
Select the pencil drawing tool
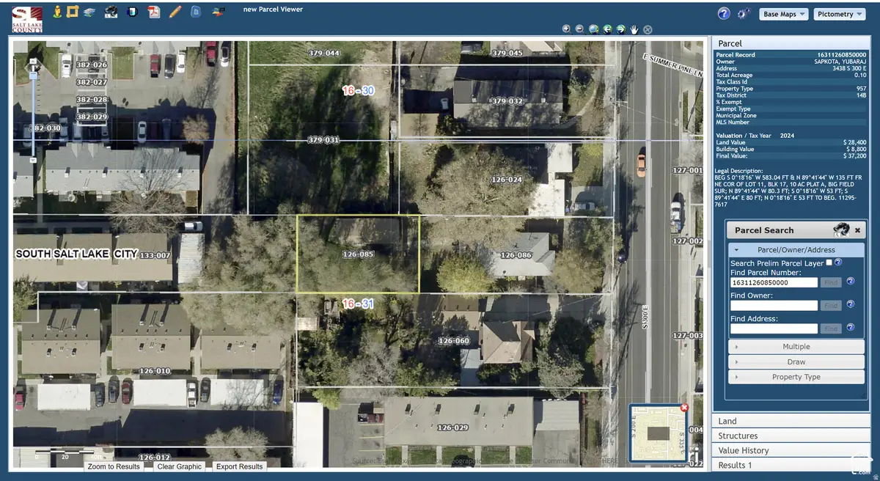pos(175,11)
